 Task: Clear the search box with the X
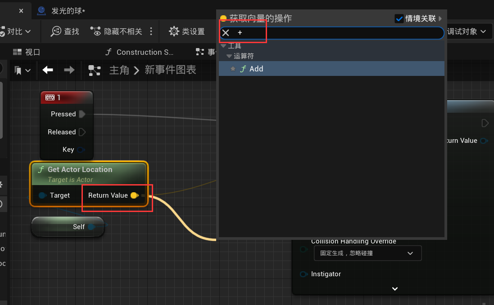point(226,33)
